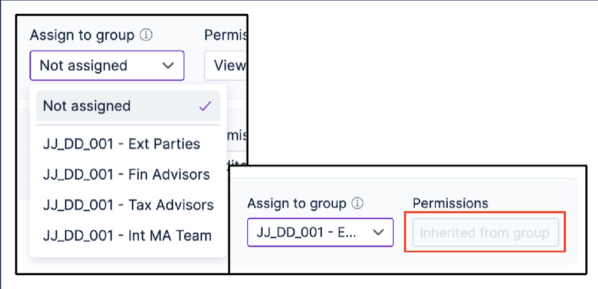Click Assign to group label above JJ_DD_001 - E...
The image size is (598, 289).
(297, 203)
